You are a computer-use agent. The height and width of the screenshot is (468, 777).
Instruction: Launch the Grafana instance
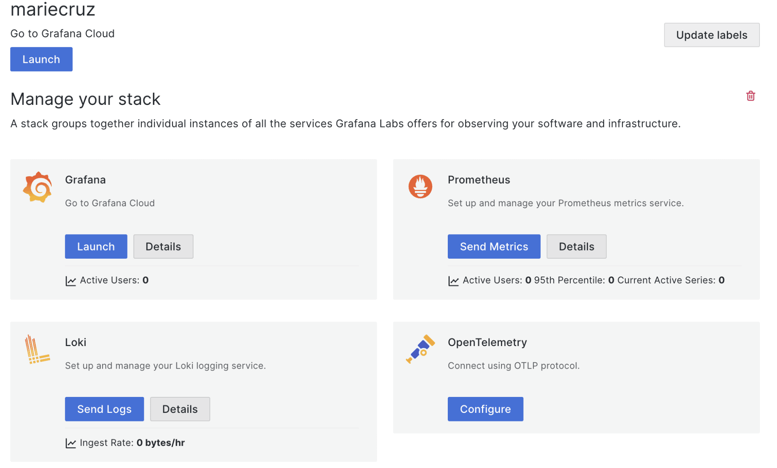click(96, 246)
